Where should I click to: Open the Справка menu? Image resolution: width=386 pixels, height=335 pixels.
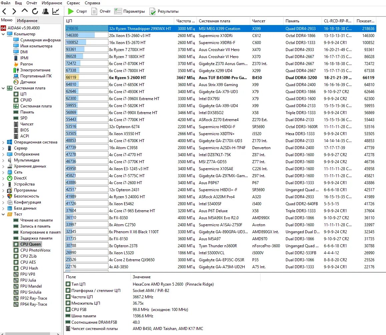click(92, 3)
